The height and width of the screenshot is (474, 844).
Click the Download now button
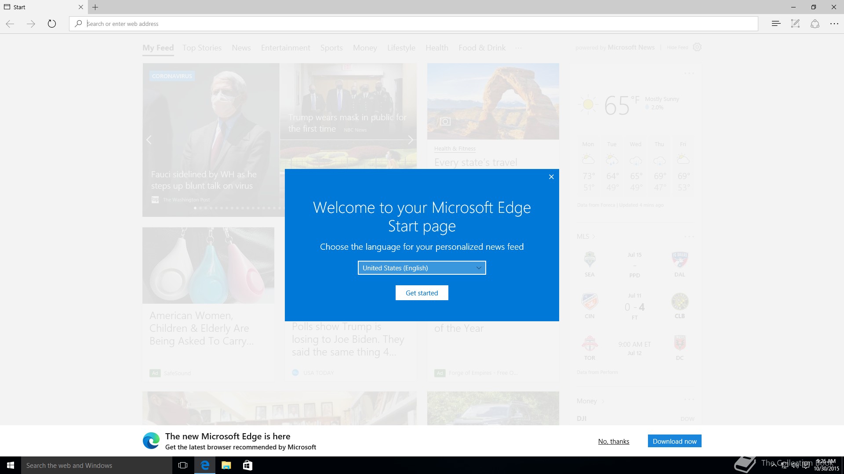[674, 441]
